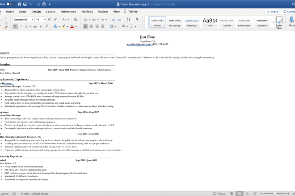Increase paragraph indent
295x196 pixels.
click(119, 19)
